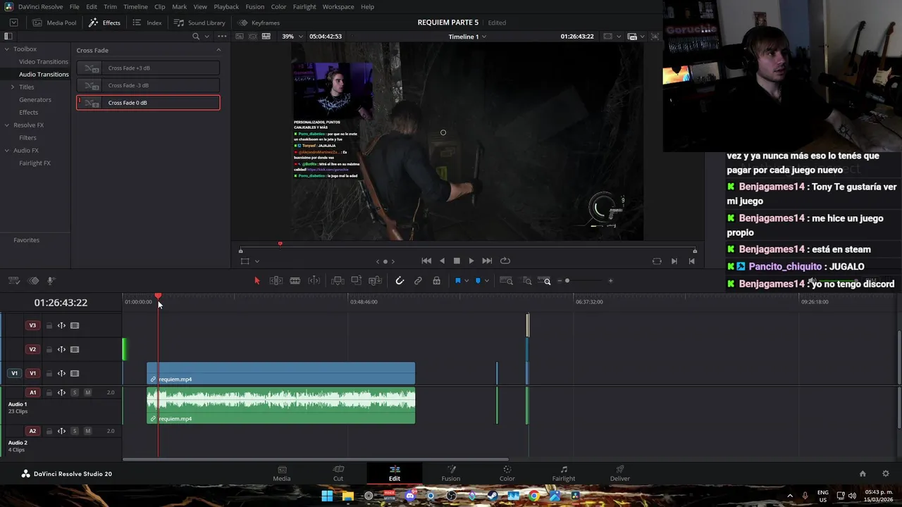Open File Explorer from taskbar
The image size is (902, 507).
point(347,496)
